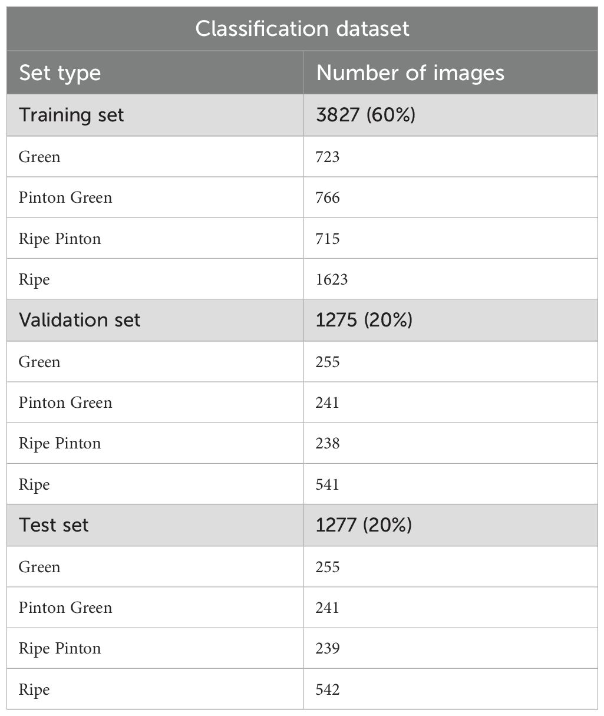Select the 1623 Ripe count cell
The image size is (604, 716).
[332, 279]
